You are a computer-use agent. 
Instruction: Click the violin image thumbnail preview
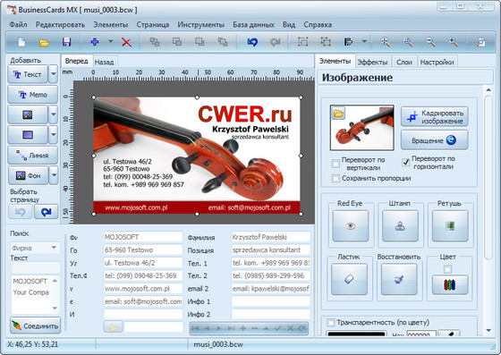coord(362,128)
